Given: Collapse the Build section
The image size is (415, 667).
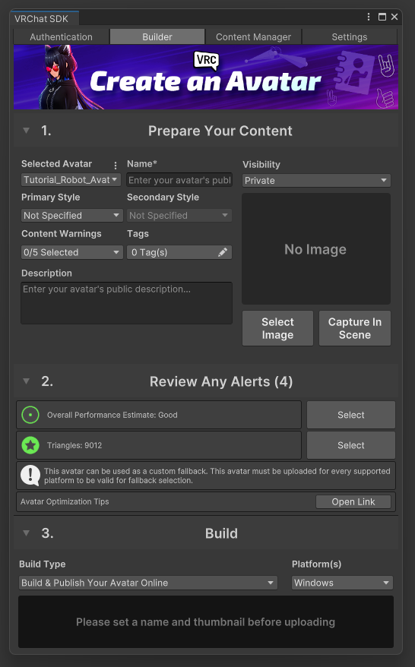Looking at the screenshot, I should tap(26, 533).
